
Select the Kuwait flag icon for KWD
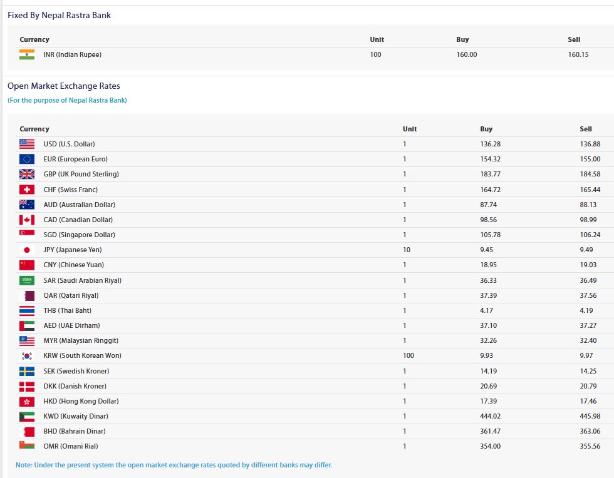pos(26,416)
